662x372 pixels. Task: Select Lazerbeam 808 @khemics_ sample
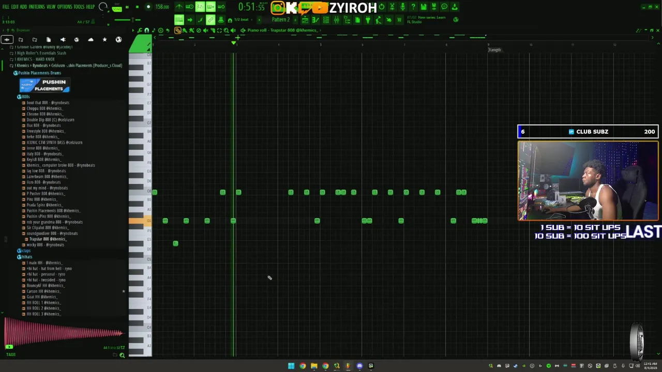coord(47,177)
